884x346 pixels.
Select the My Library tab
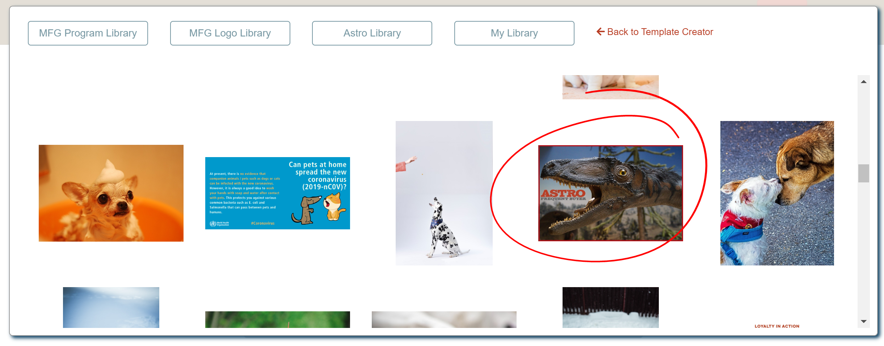pos(514,33)
